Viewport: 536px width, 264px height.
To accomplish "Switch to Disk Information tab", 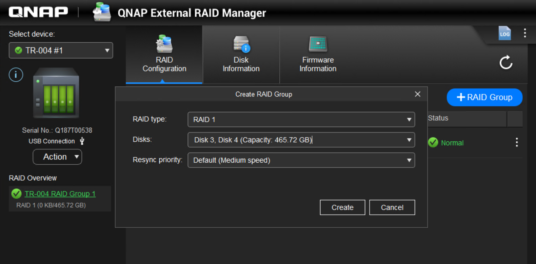I will point(241,55).
